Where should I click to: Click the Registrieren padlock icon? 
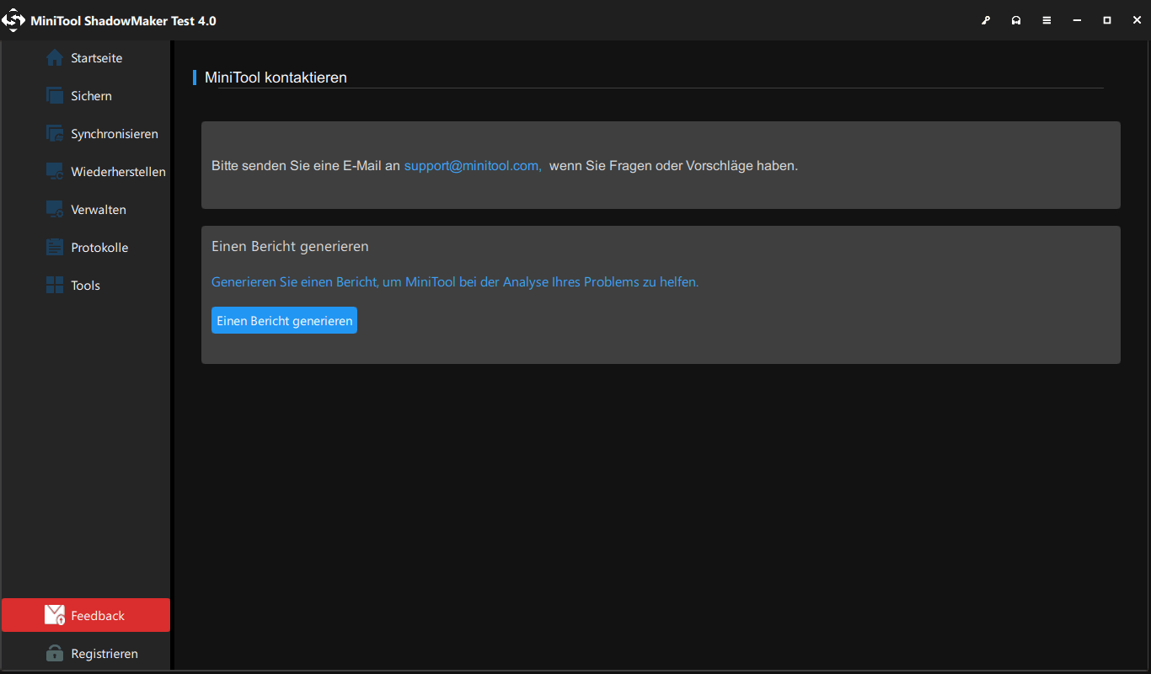click(55, 654)
